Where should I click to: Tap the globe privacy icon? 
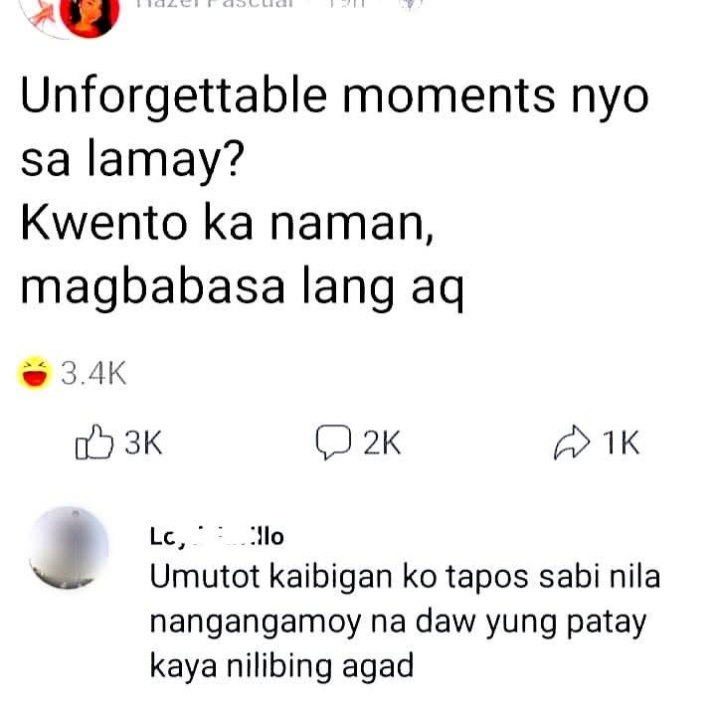pyautogui.click(x=410, y=3)
